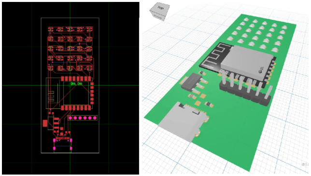Select the USB-C connector in 3D view
Viewport: 311px width, 176px height.
click(182, 122)
